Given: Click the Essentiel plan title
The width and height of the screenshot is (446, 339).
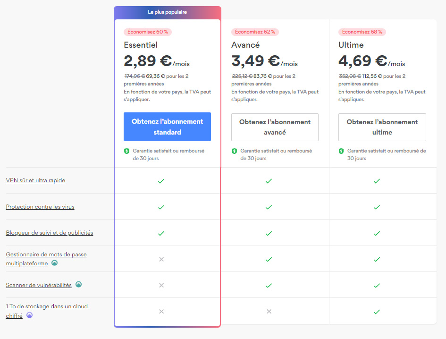Looking at the screenshot, I should [x=141, y=45].
